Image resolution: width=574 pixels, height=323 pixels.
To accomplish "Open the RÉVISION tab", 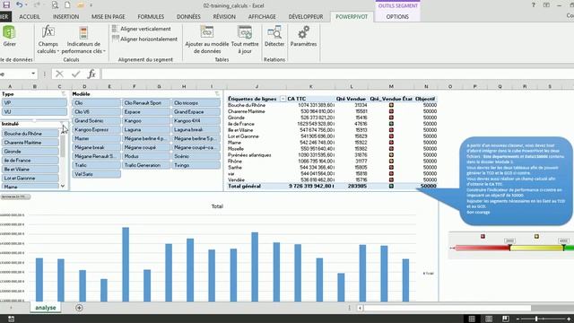I will [x=224, y=17].
